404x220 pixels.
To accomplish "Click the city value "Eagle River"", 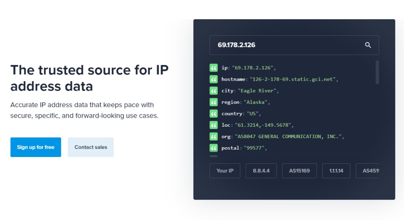I will (257, 91).
